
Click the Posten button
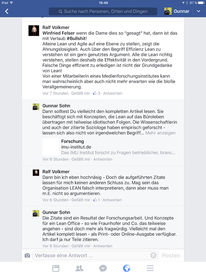[171, 256]
